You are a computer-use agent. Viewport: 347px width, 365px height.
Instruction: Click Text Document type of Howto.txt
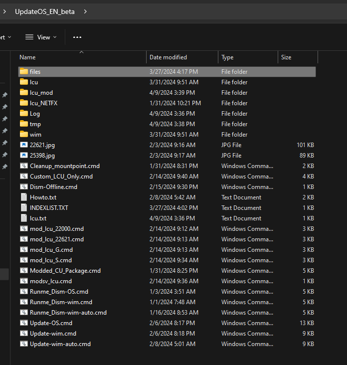pos(241,197)
